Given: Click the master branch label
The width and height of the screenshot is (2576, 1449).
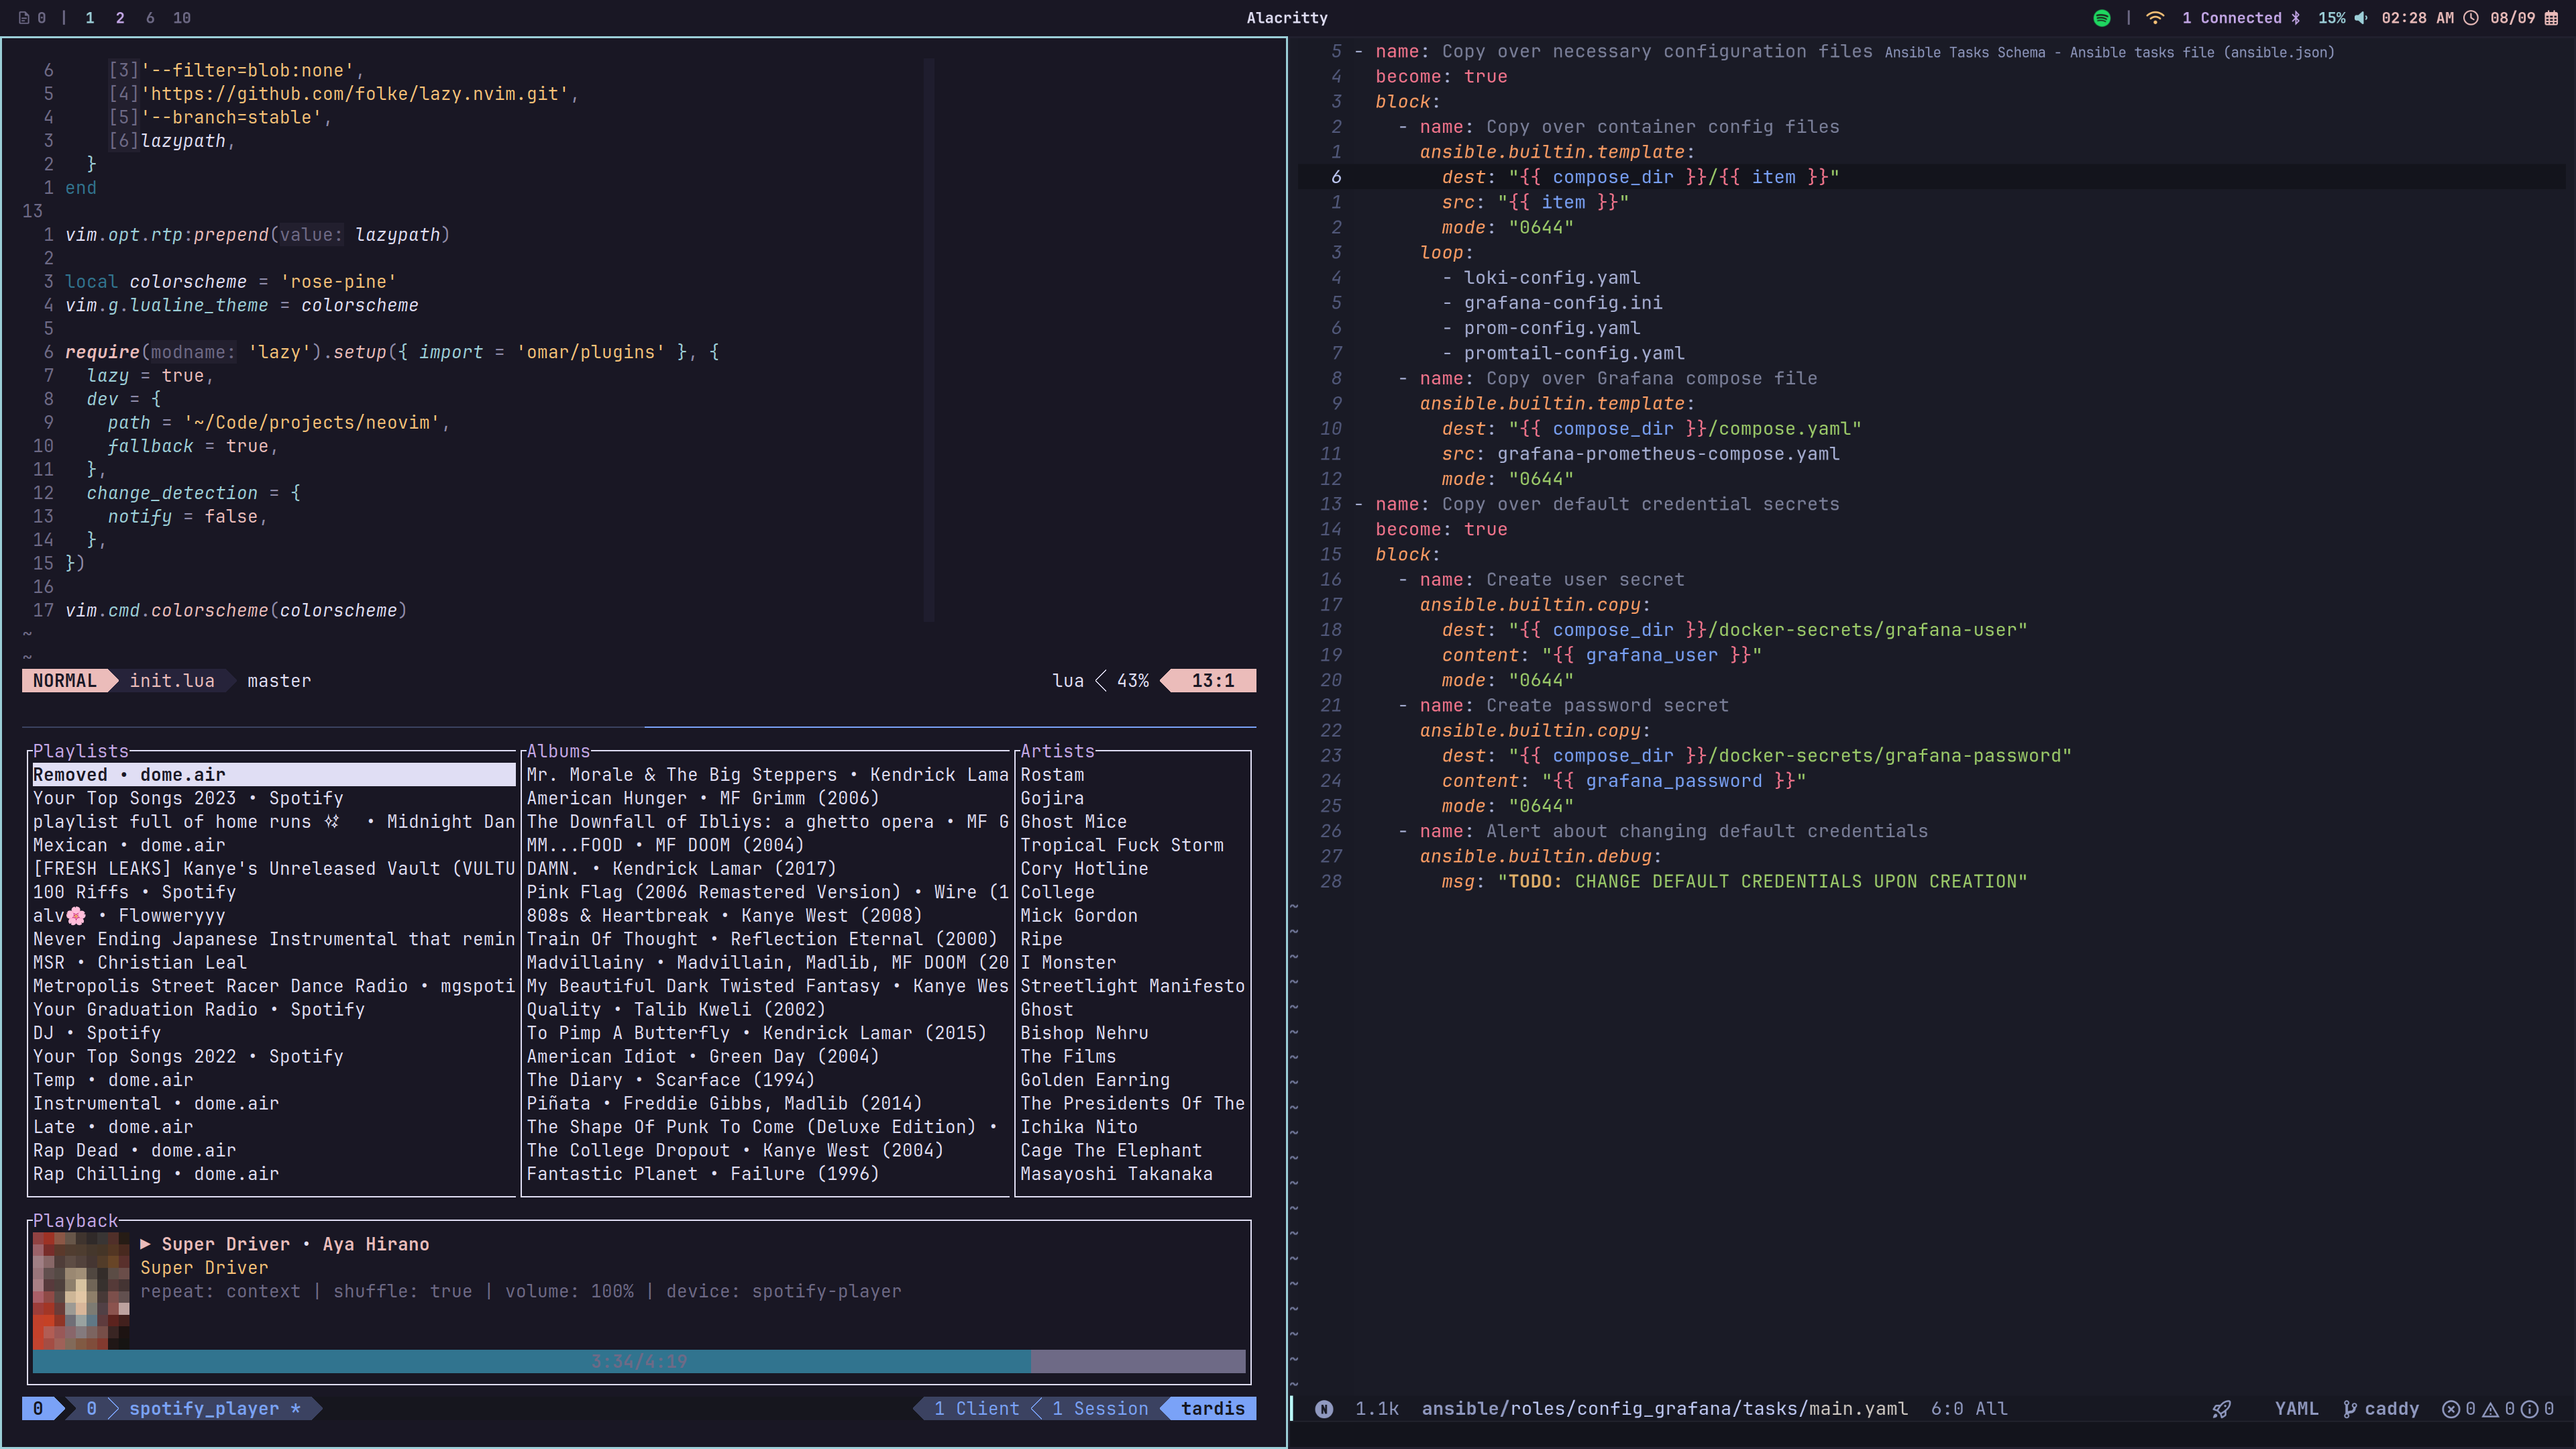Looking at the screenshot, I should 279,681.
